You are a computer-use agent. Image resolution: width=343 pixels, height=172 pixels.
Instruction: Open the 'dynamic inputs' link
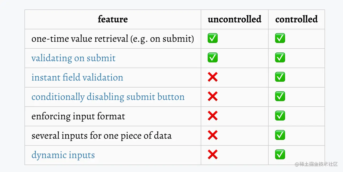click(63, 155)
